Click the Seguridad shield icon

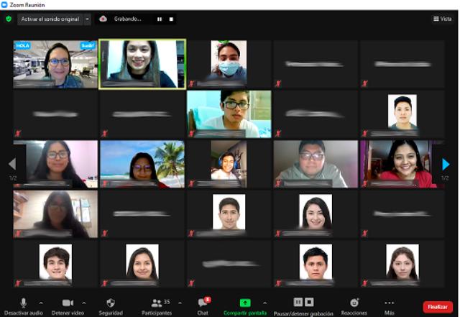point(110,303)
